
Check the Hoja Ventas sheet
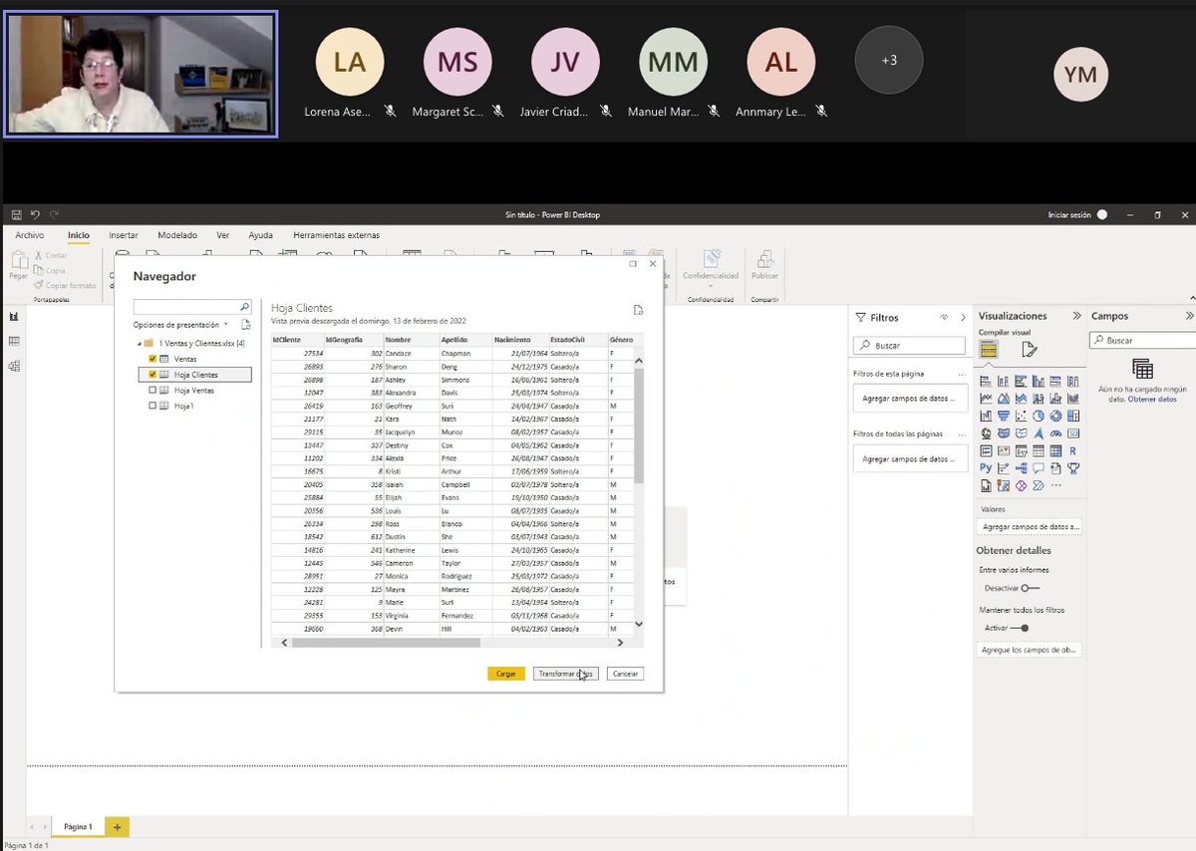point(152,390)
